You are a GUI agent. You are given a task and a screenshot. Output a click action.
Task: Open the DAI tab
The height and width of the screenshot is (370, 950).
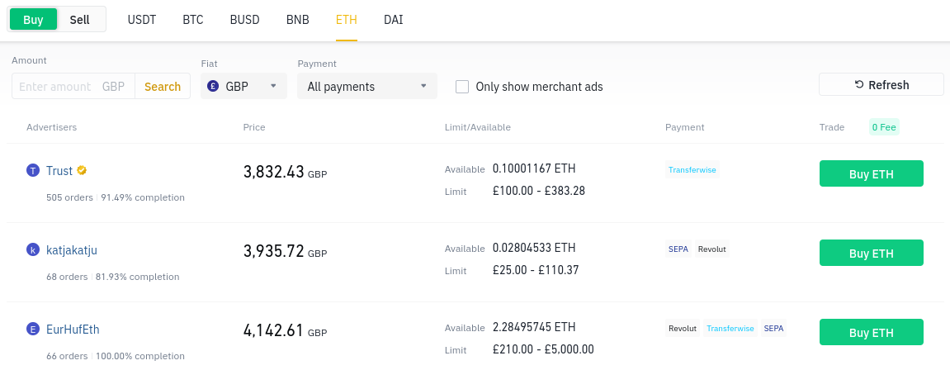pos(394,20)
